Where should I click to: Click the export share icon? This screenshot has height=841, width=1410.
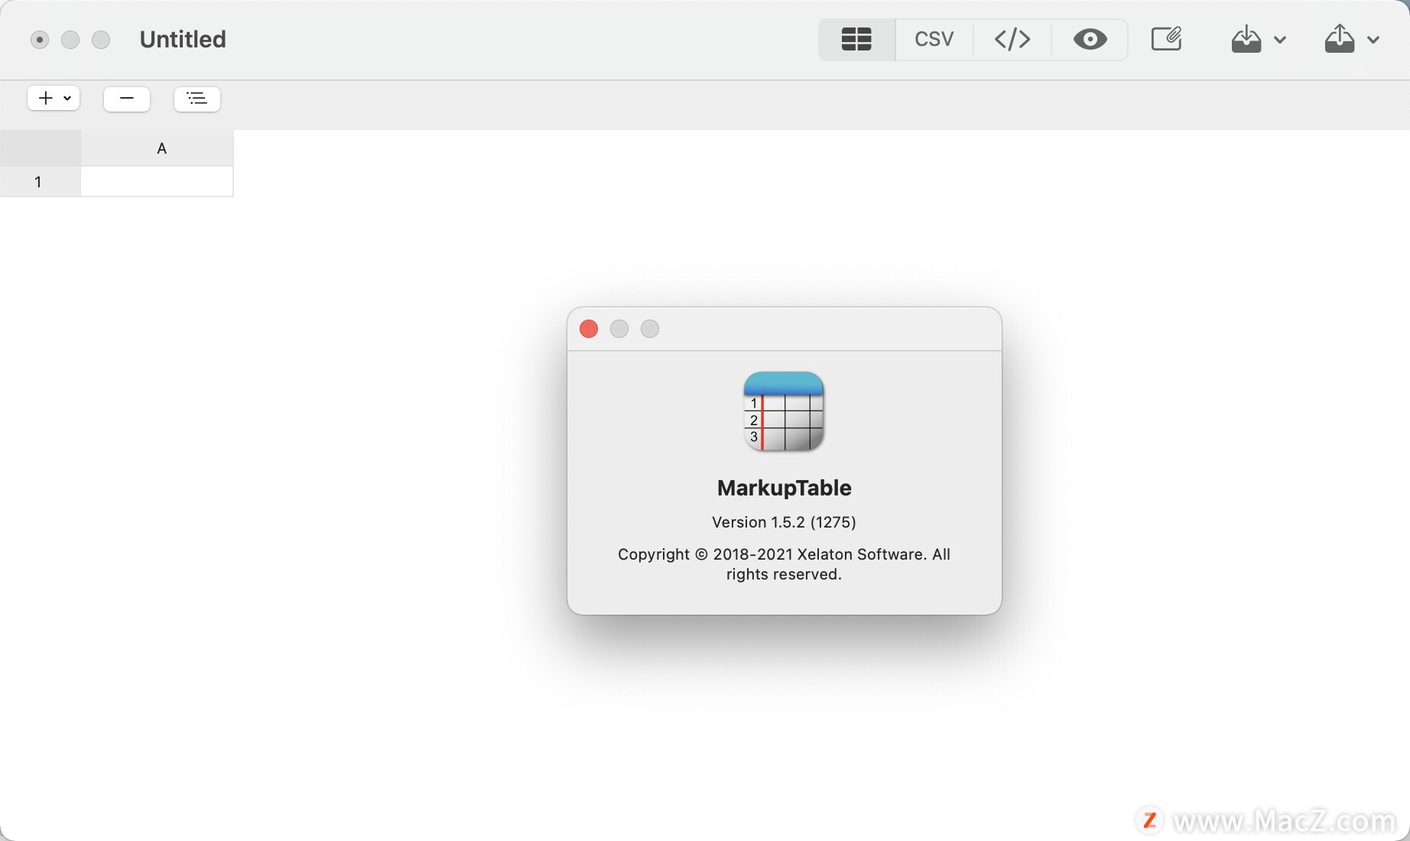pyautogui.click(x=1339, y=39)
